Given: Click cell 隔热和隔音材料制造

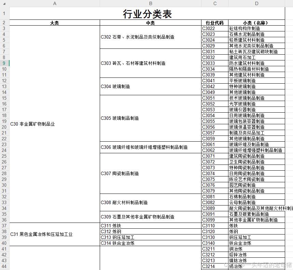Looking at the screenshot, I should pyautogui.click(x=256, y=69).
